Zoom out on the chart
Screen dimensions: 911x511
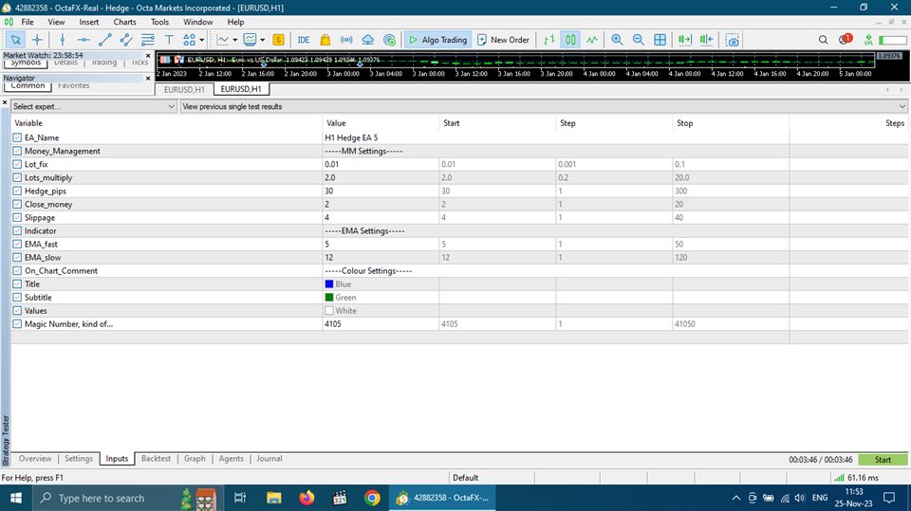pyautogui.click(x=638, y=40)
